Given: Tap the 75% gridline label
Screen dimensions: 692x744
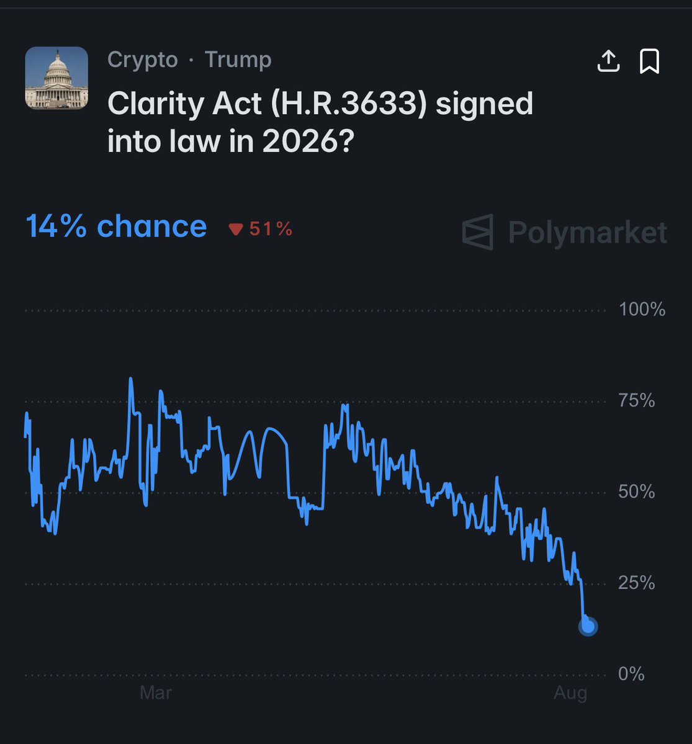Looking at the screenshot, I should (637, 400).
